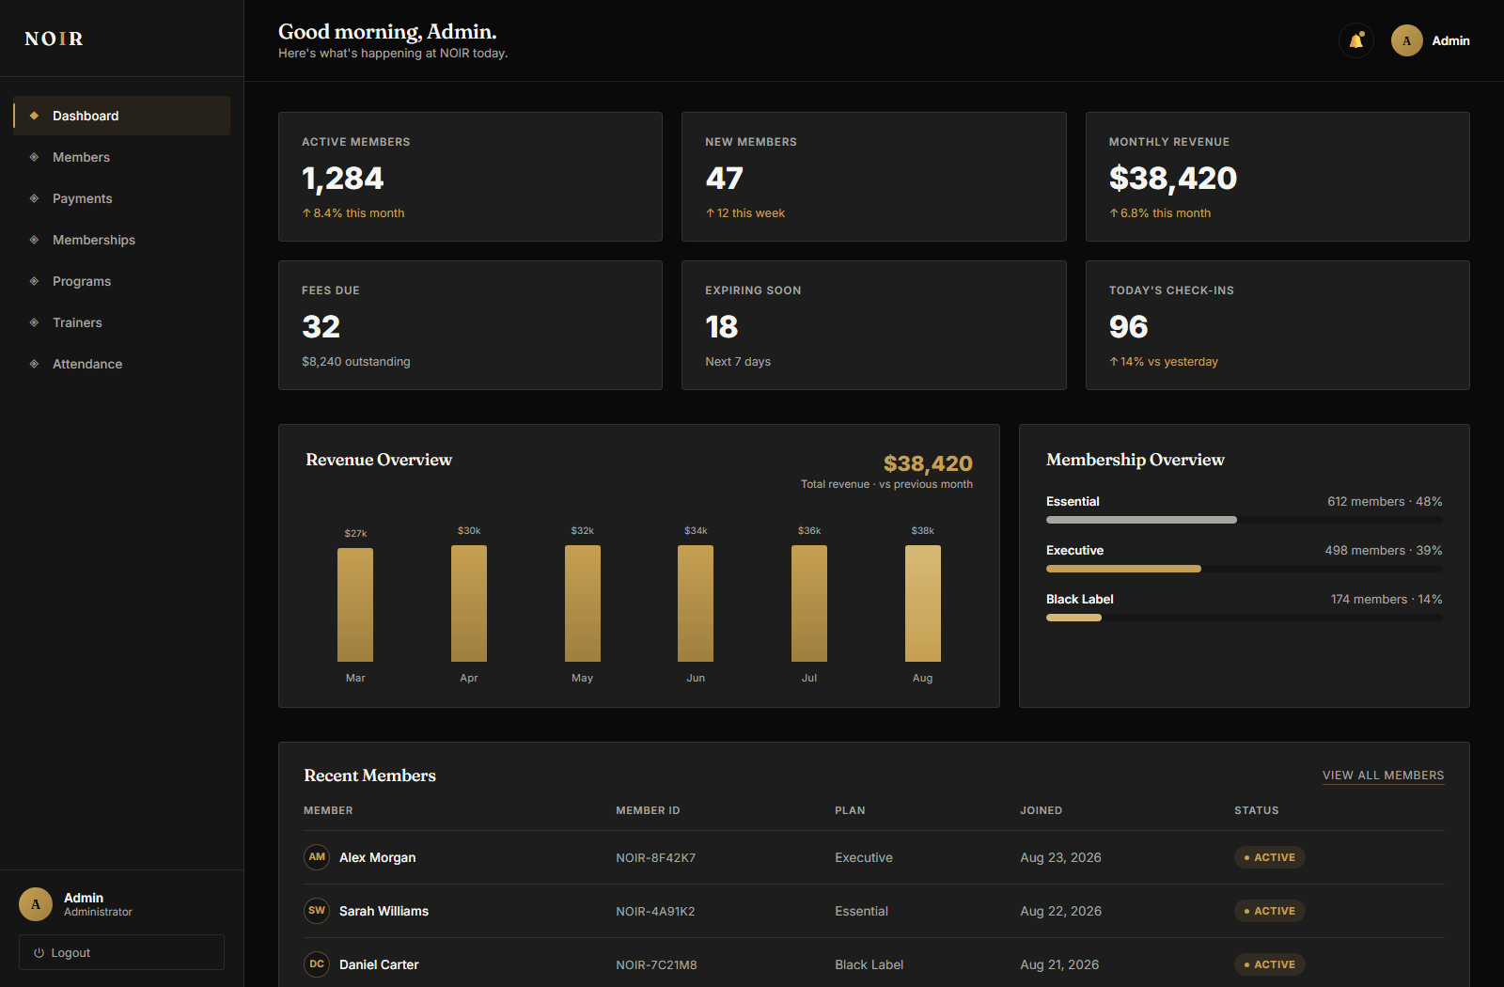Click the Jun revenue bar
The width and height of the screenshot is (1504, 987).
pos(696,603)
